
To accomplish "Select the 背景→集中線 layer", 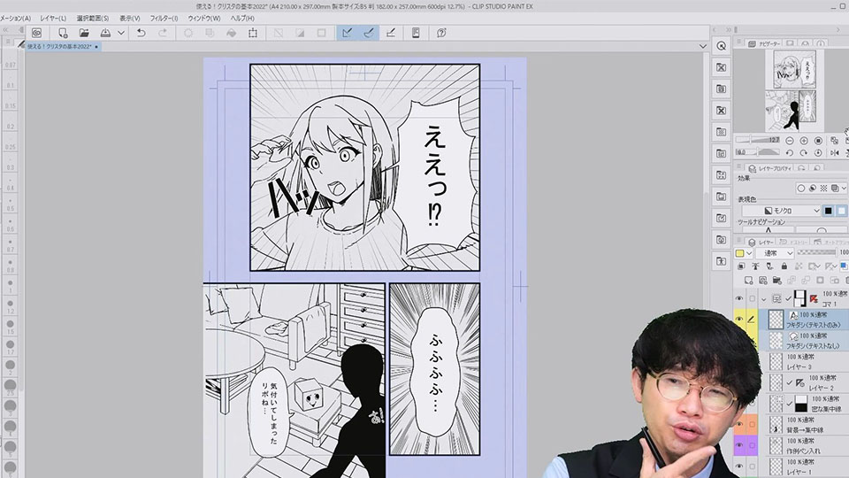I will 804,425.
